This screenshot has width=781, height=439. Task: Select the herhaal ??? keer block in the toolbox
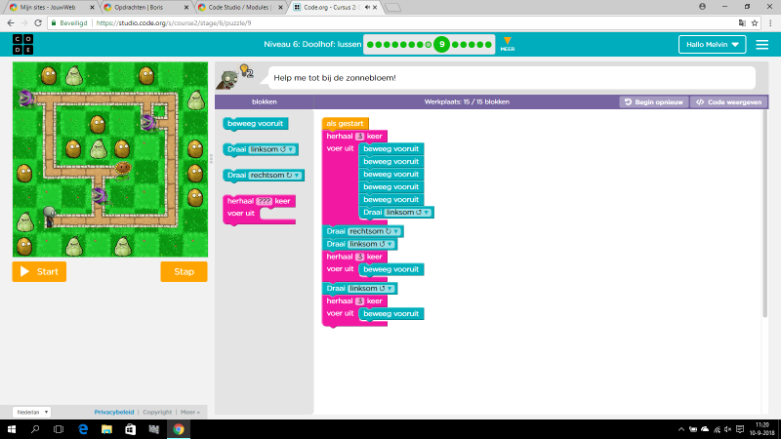260,210
